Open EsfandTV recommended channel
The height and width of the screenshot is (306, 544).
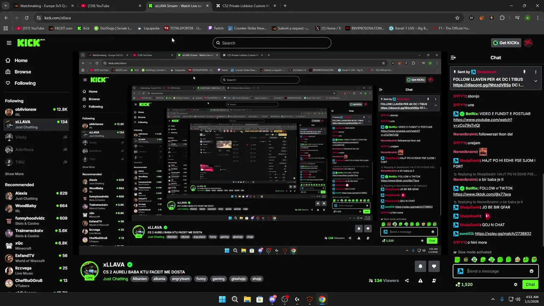pos(36,258)
